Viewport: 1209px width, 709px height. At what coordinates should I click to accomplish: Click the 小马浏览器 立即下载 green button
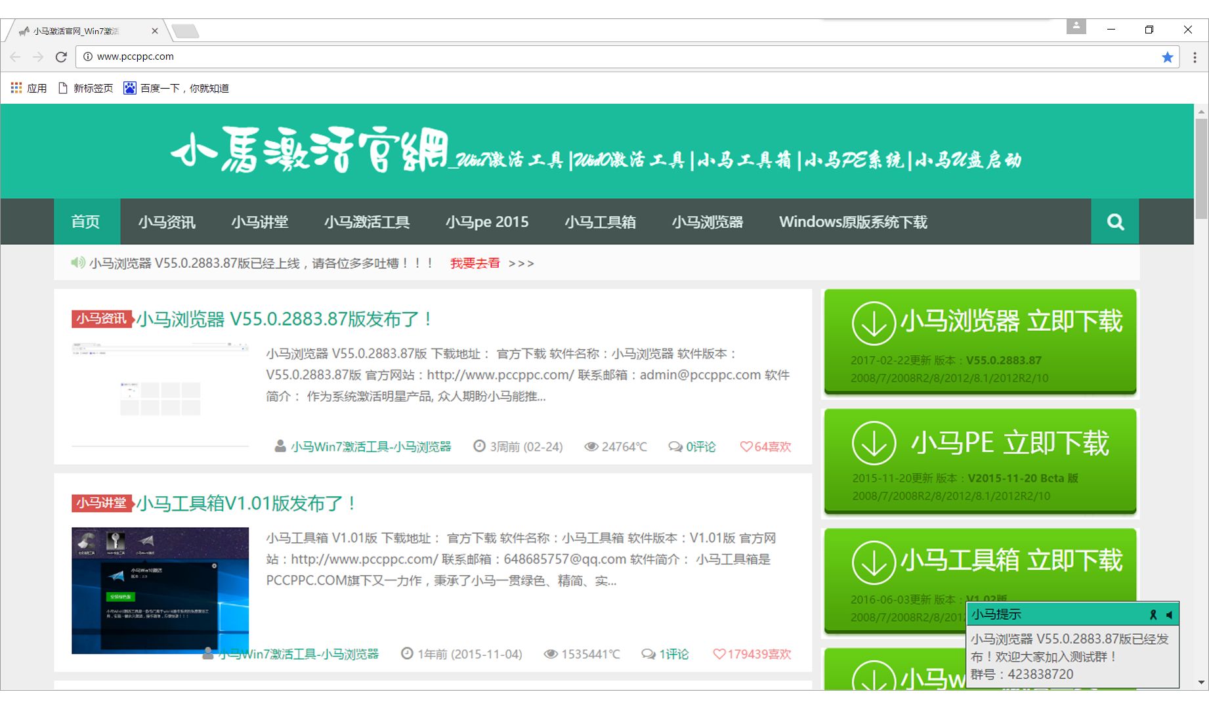coord(980,341)
